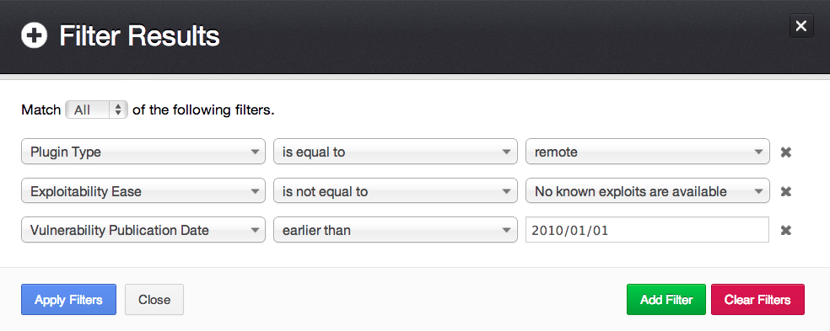This screenshot has width=830, height=331.
Task: Open the 'No known exploits are available' dropdown
Action: click(647, 191)
